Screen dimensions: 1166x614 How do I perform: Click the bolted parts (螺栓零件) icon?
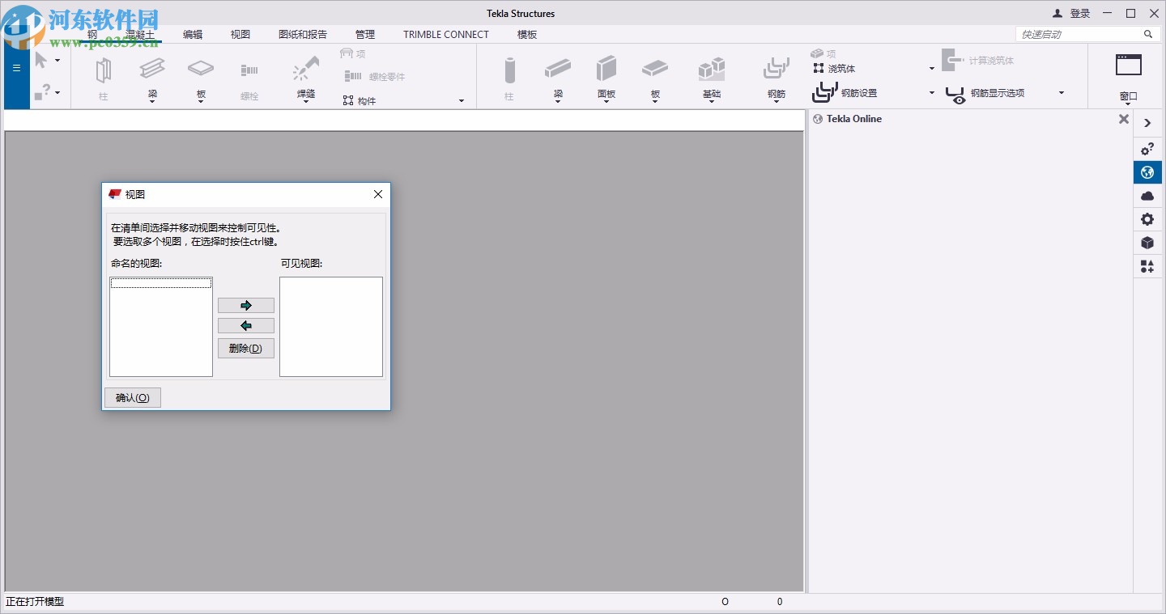click(353, 76)
